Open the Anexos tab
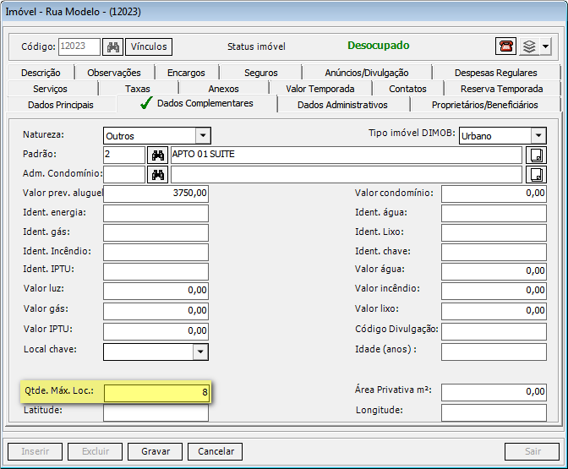 [x=223, y=89]
